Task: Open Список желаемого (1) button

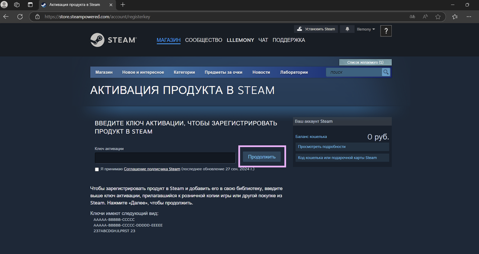Action: click(365, 62)
